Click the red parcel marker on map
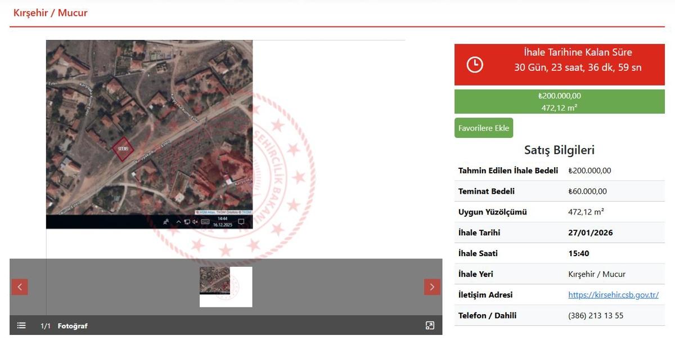The image size is (675, 340). (122, 149)
